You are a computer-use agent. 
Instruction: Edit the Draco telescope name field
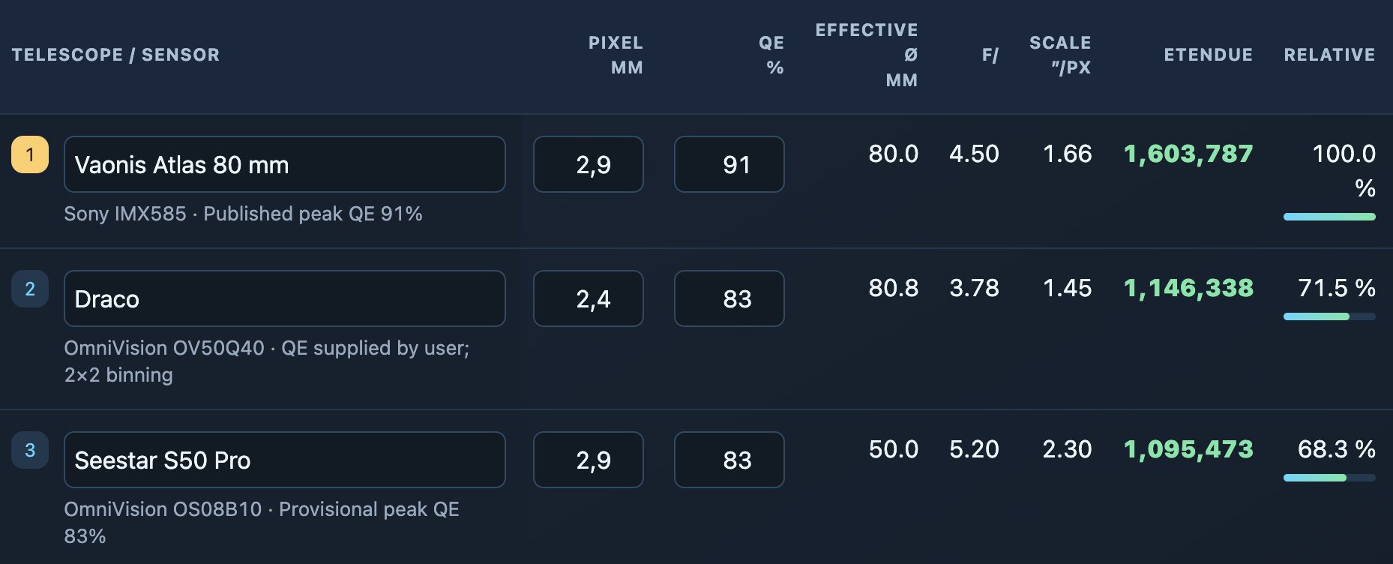(x=285, y=298)
